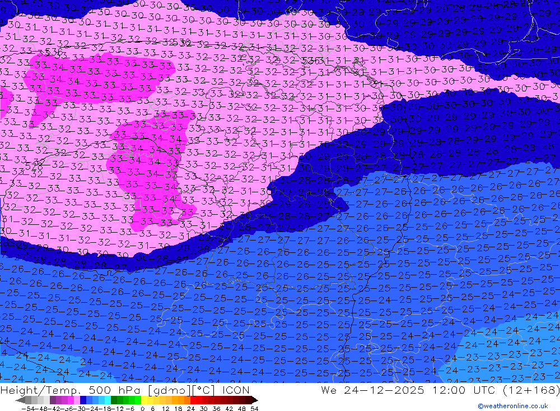The height and width of the screenshot is (411, 560).
Task: Choose the gray swatch in the color scale
Action: pos(34,400)
